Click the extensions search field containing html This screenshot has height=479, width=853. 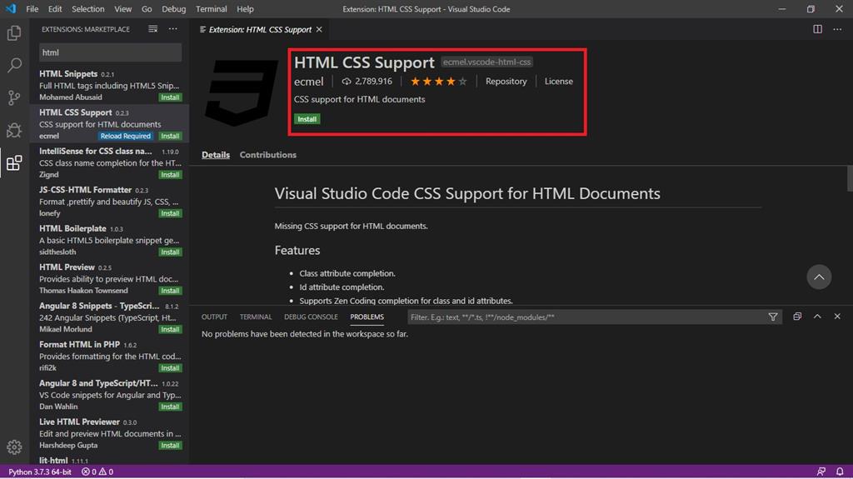click(111, 52)
